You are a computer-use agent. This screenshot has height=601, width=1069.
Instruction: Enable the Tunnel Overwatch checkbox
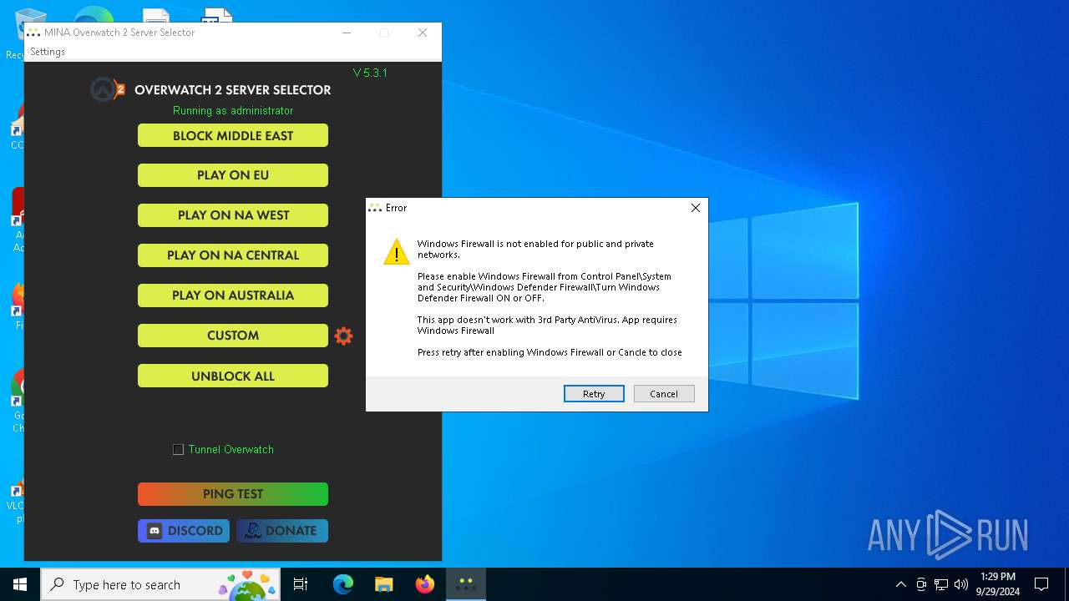[x=178, y=449]
